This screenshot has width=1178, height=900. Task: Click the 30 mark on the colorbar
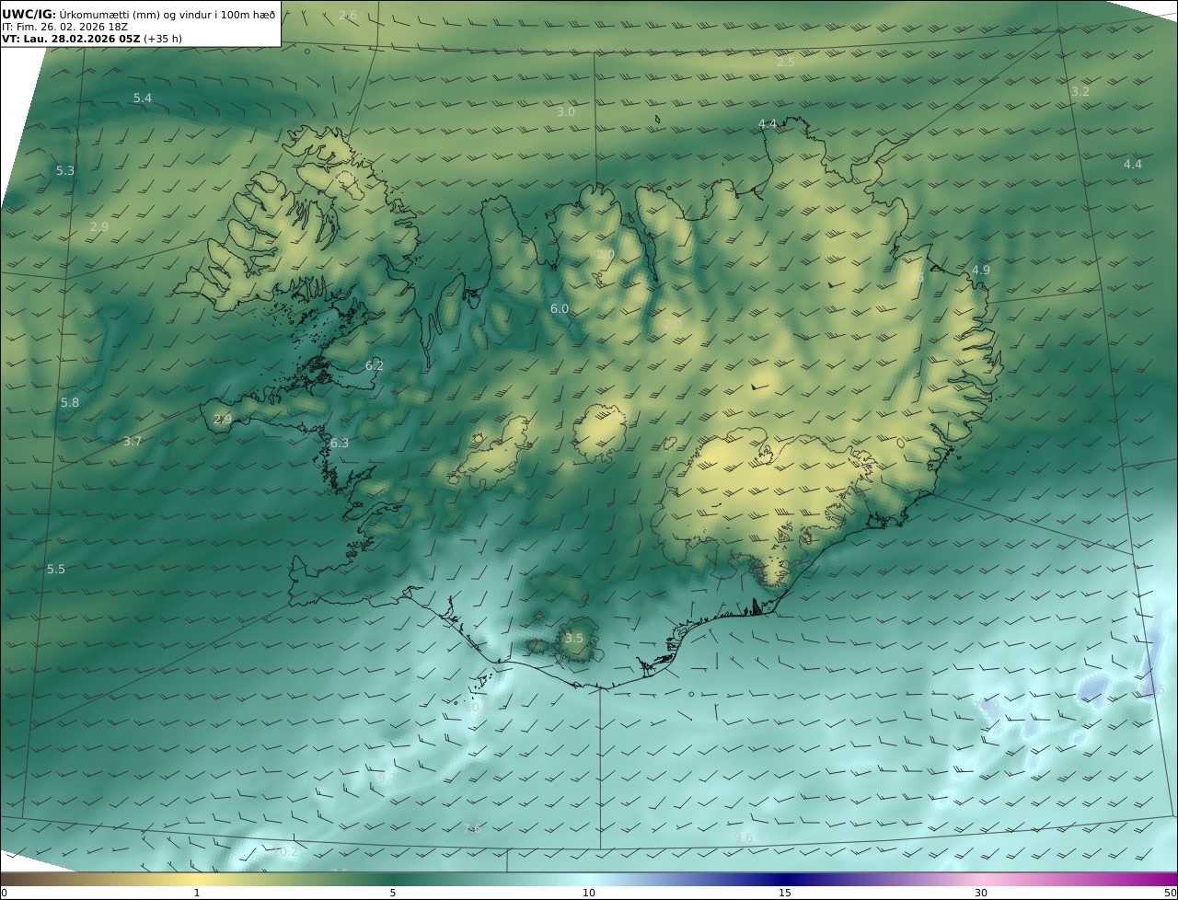click(981, 893)
